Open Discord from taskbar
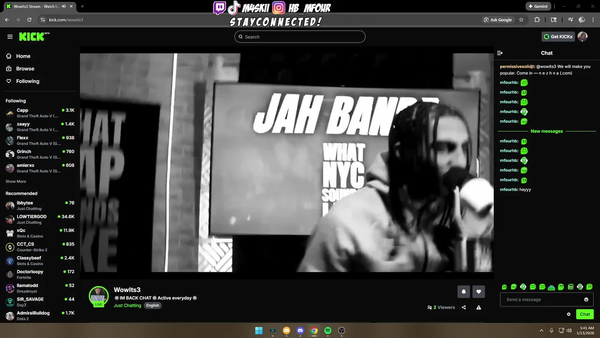The width and height of the screenshot is (600, 338). pos(300,330)
